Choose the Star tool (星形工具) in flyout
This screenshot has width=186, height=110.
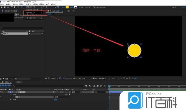(x=33, y=18)
